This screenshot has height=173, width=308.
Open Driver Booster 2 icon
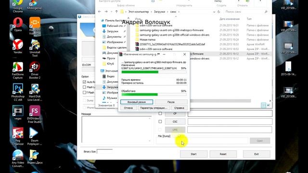pyautogui.click(x=35, y=70)
